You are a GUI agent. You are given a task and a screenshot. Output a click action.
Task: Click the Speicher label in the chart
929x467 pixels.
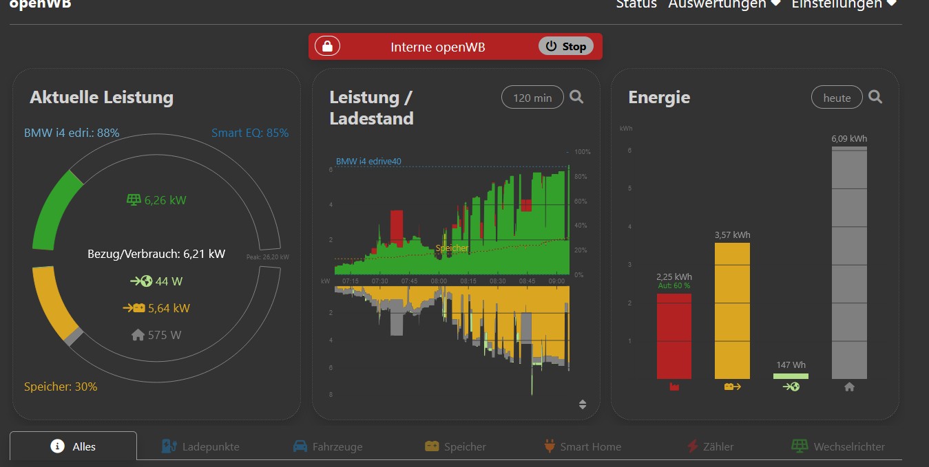(x=452, y=248)
